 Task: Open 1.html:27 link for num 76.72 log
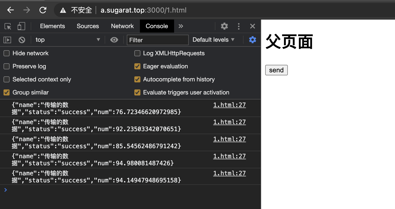(229, 105)
